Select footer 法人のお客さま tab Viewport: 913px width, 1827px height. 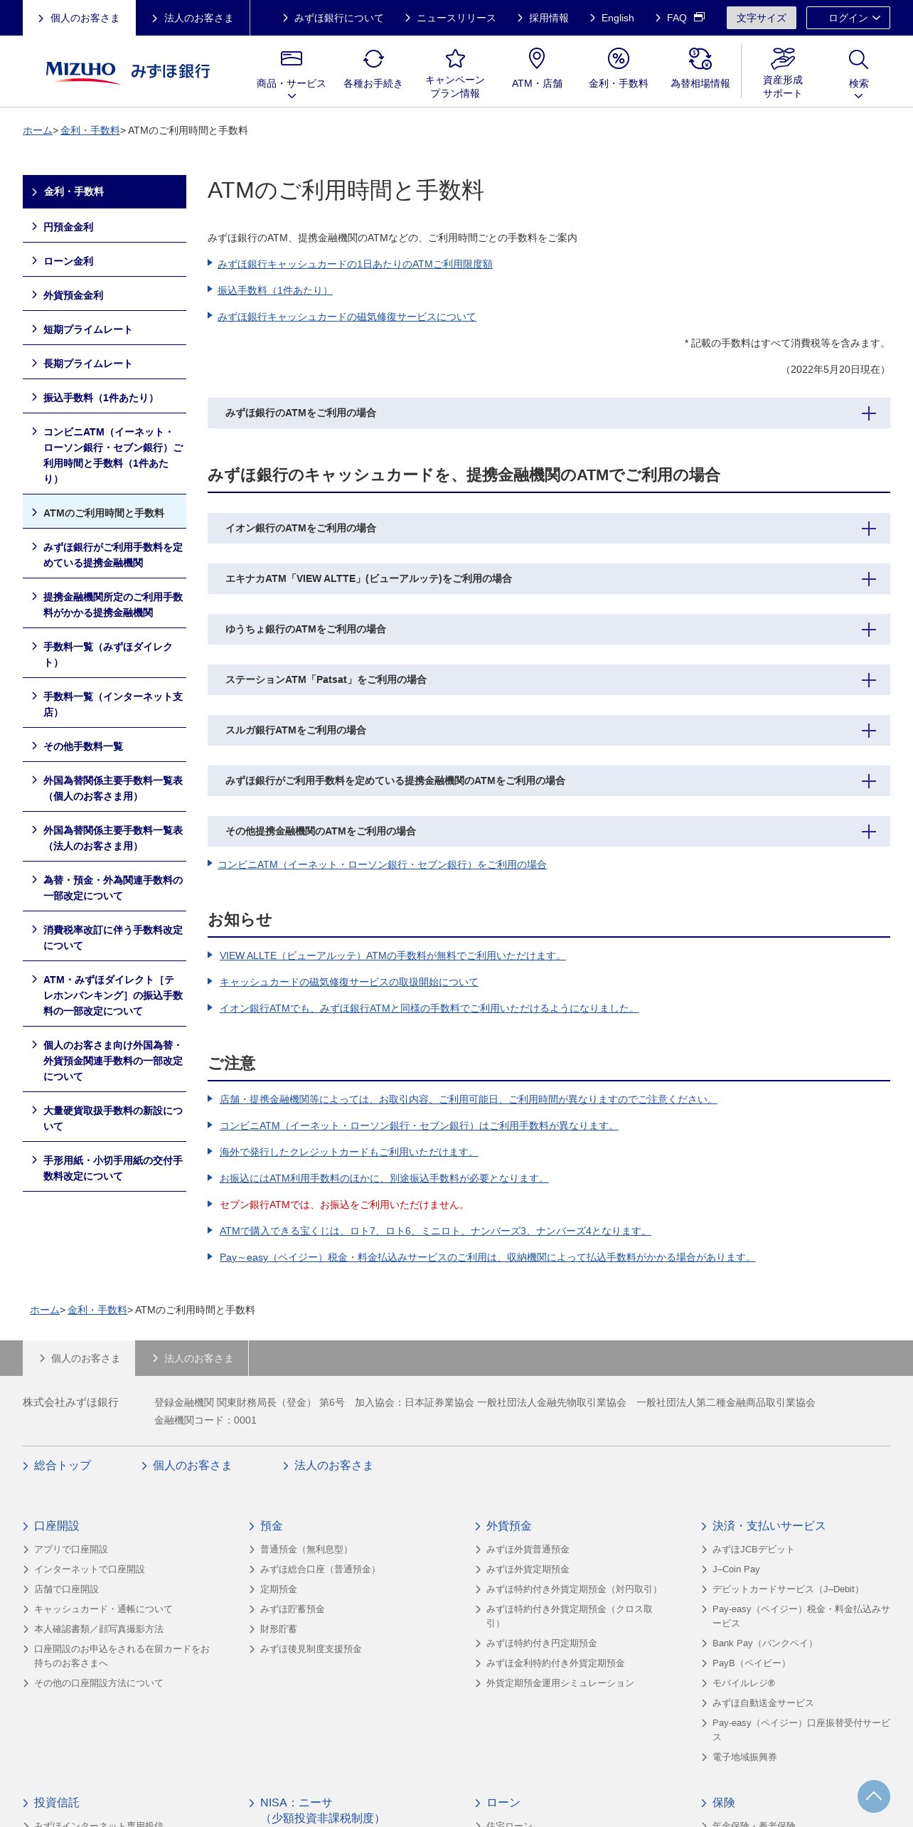click(x=192, y=1358)
